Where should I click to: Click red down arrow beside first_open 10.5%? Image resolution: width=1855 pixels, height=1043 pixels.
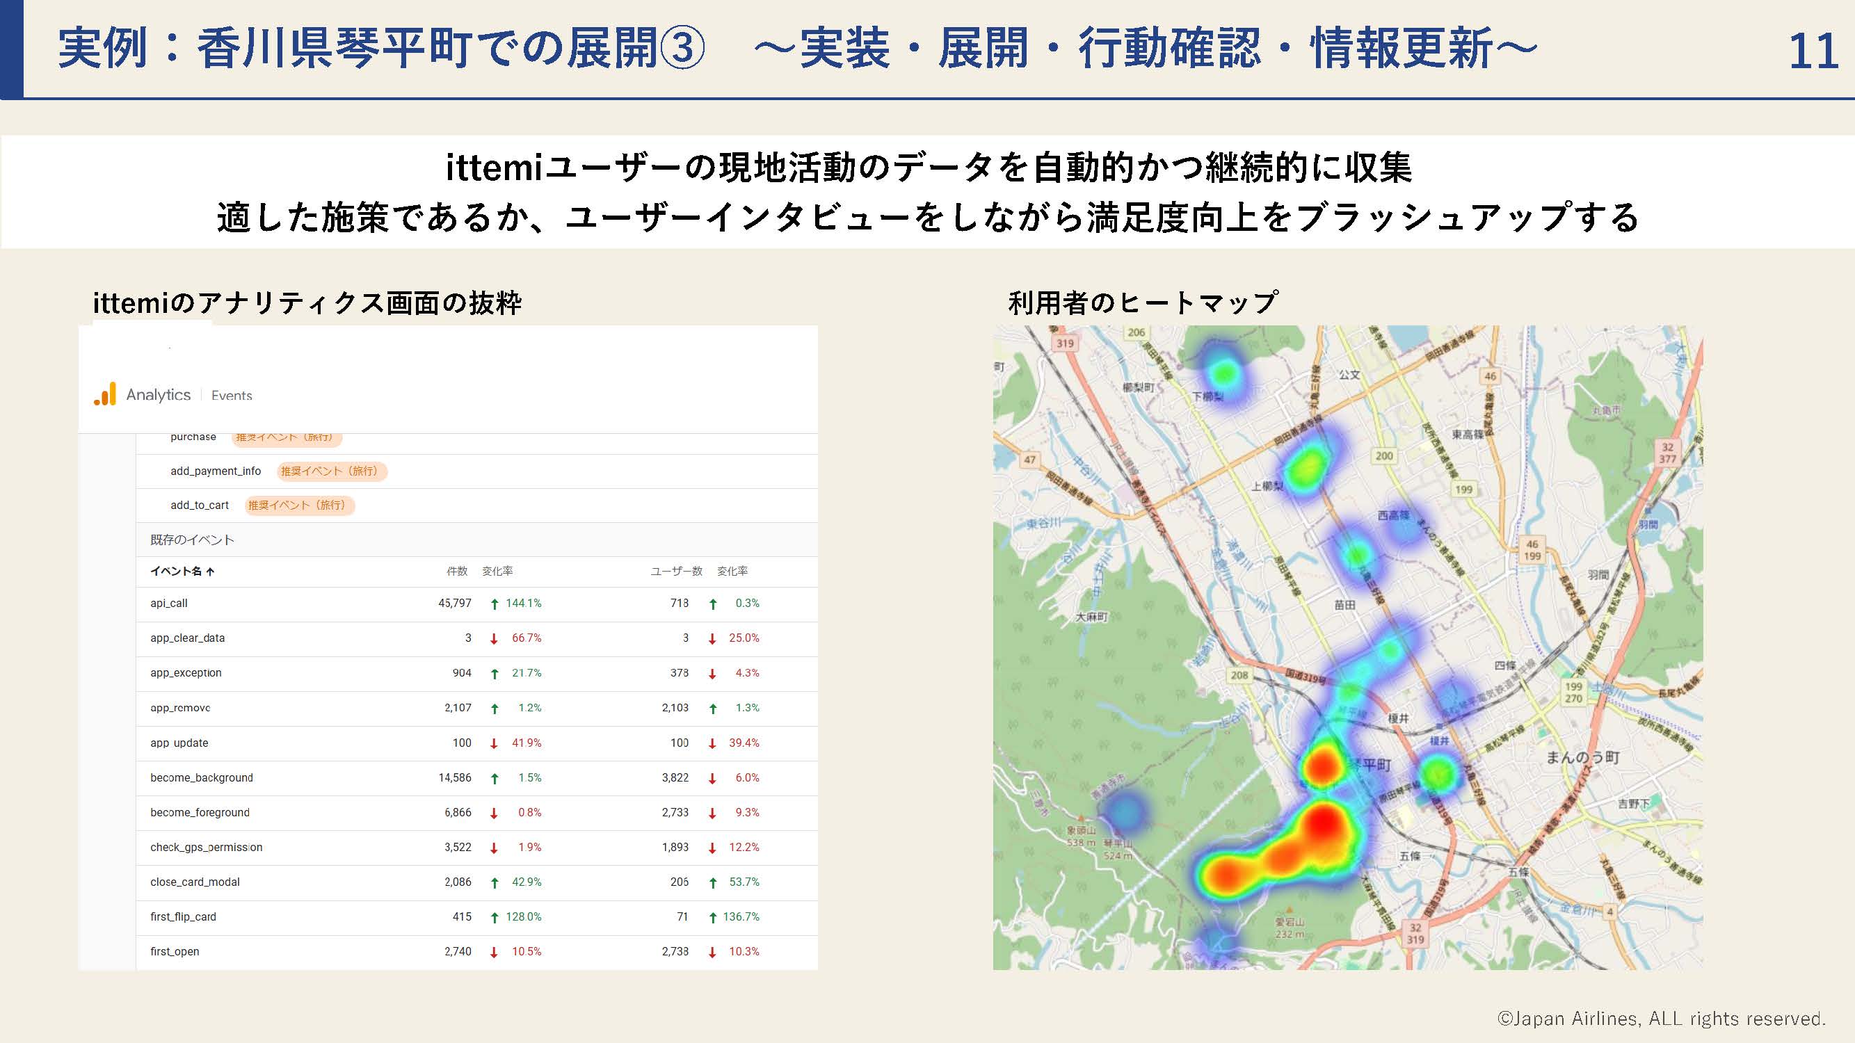tap(494, 953)
